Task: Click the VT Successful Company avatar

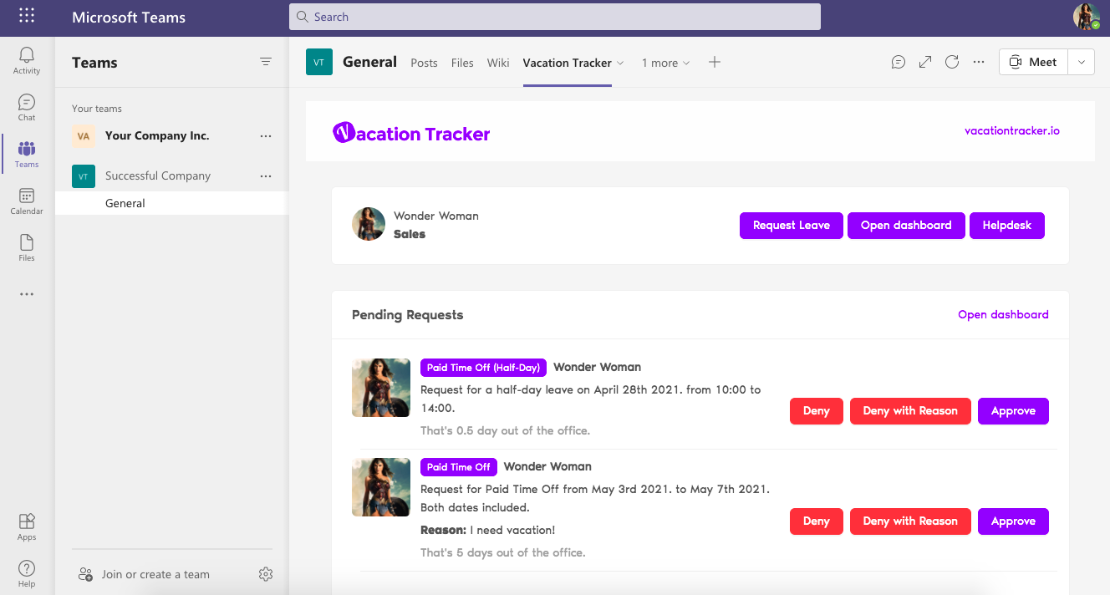Action: tap(83, 175)
